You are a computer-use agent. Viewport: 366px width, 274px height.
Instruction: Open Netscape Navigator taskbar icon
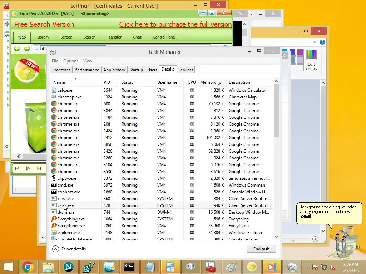click(68, 267)
